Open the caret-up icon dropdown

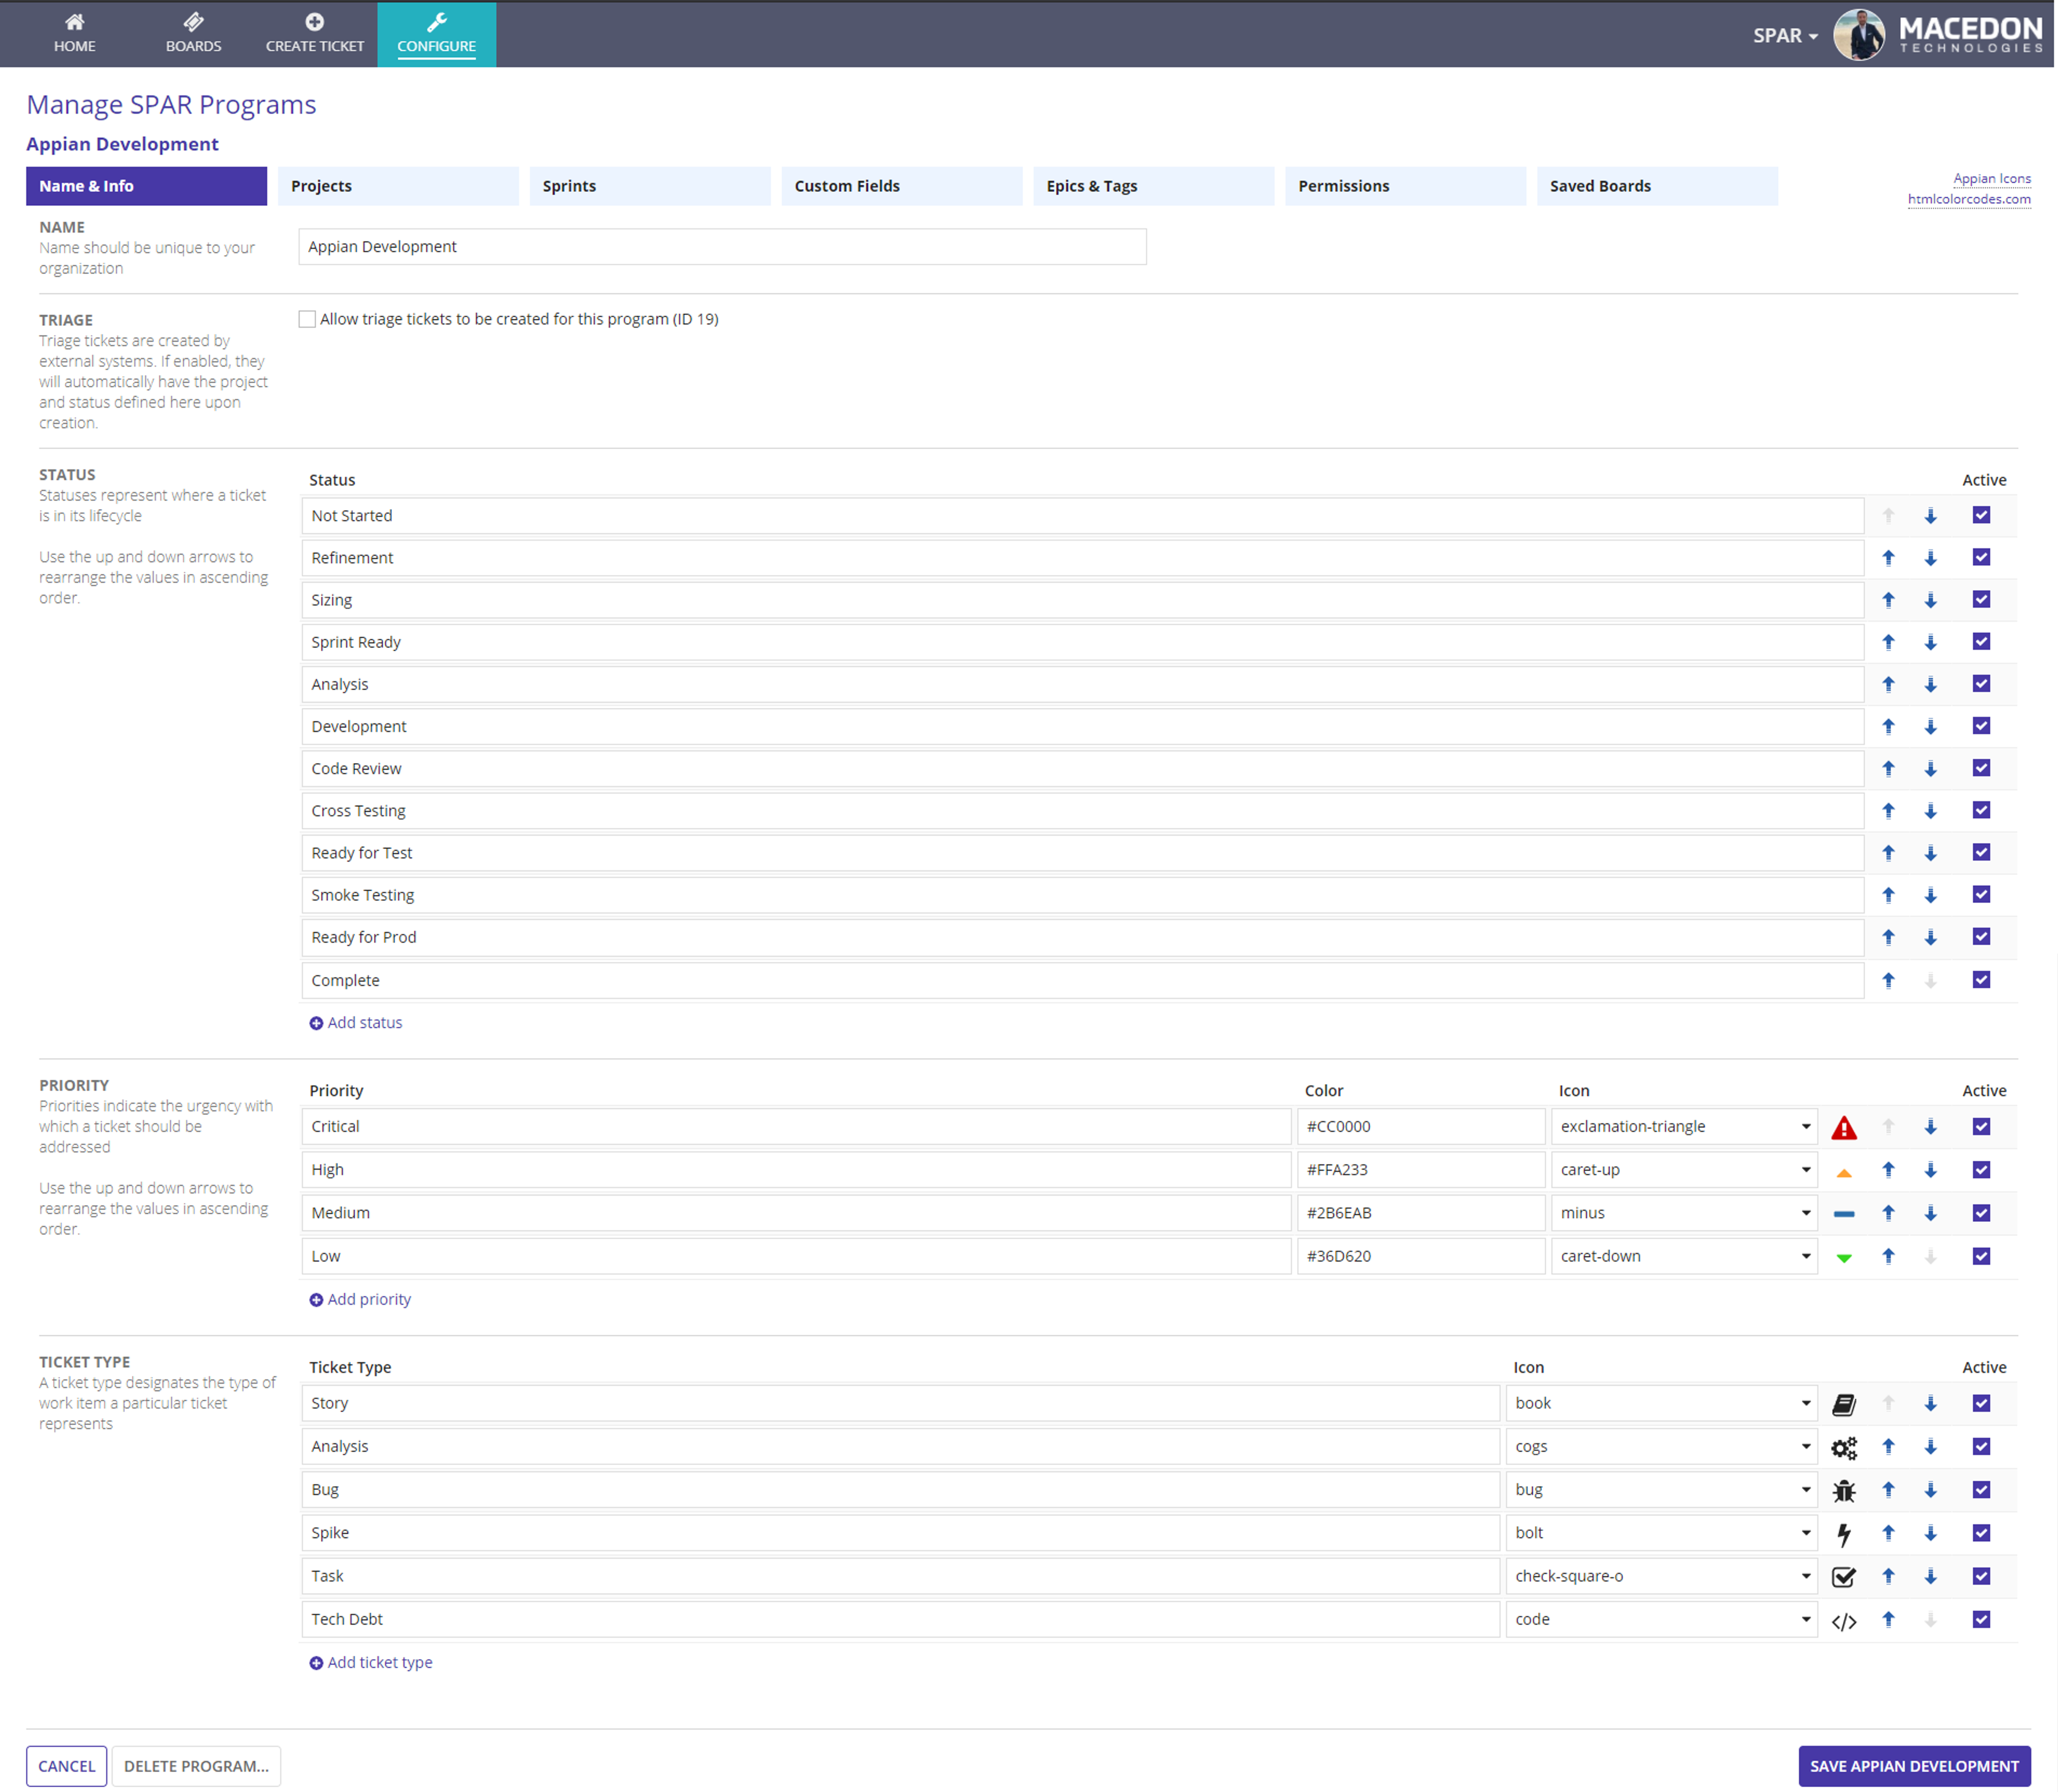pos(1684,1169)
